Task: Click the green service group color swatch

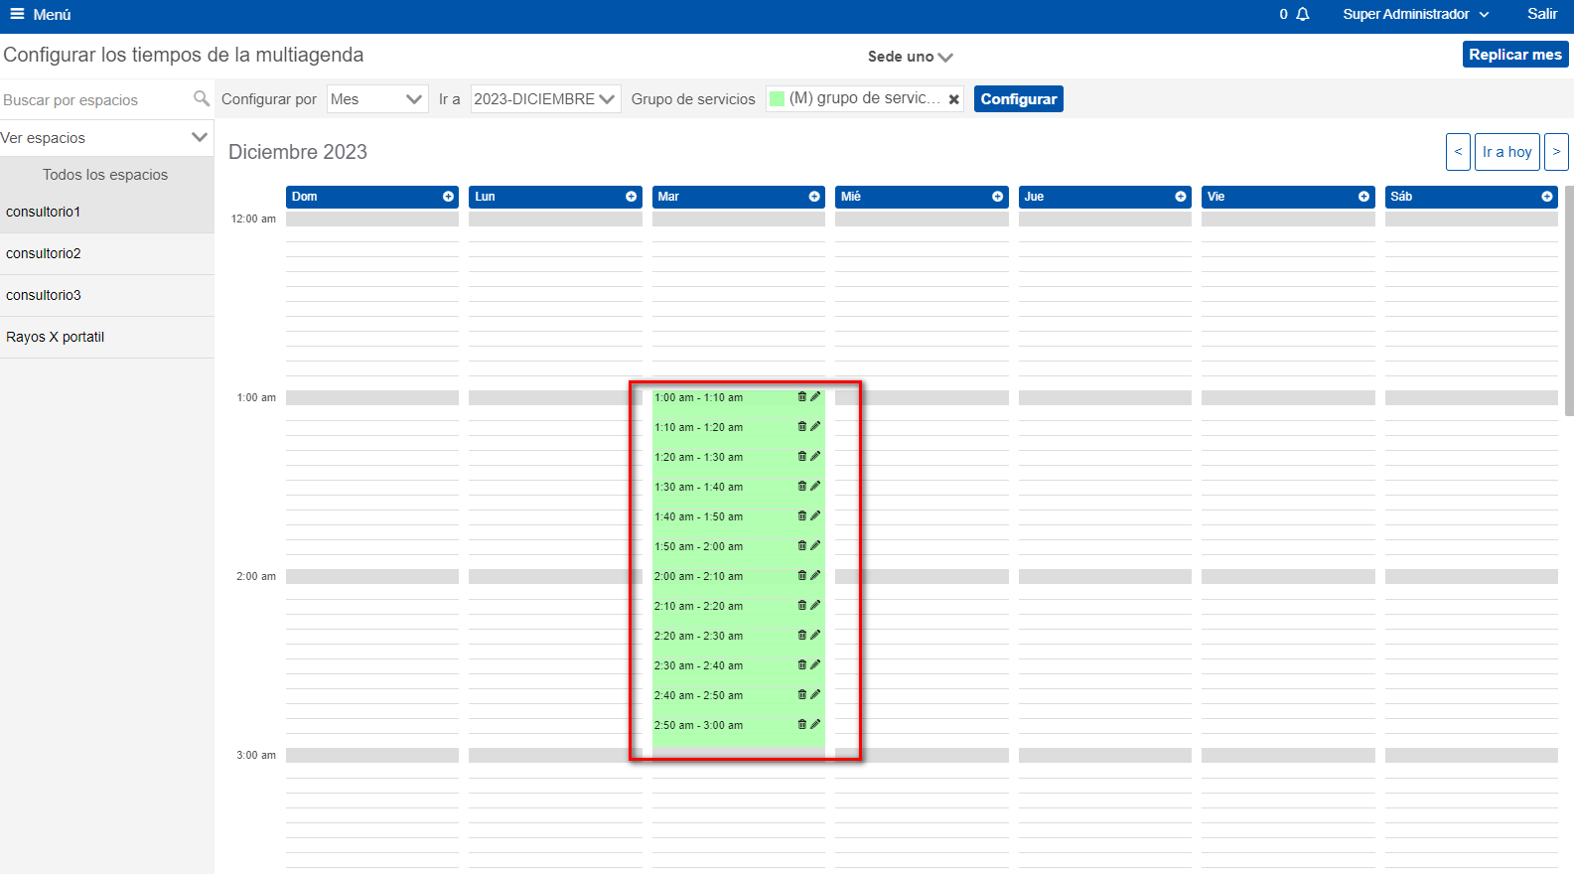Action: coord(778,98)
